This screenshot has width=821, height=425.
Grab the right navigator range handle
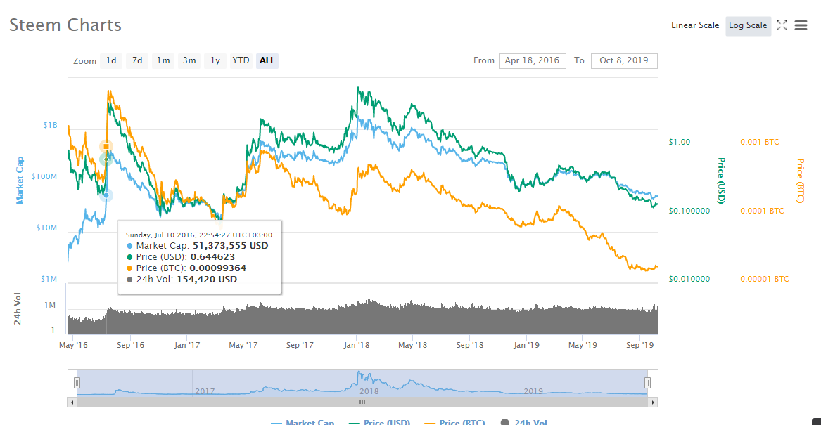click(648, 382)
